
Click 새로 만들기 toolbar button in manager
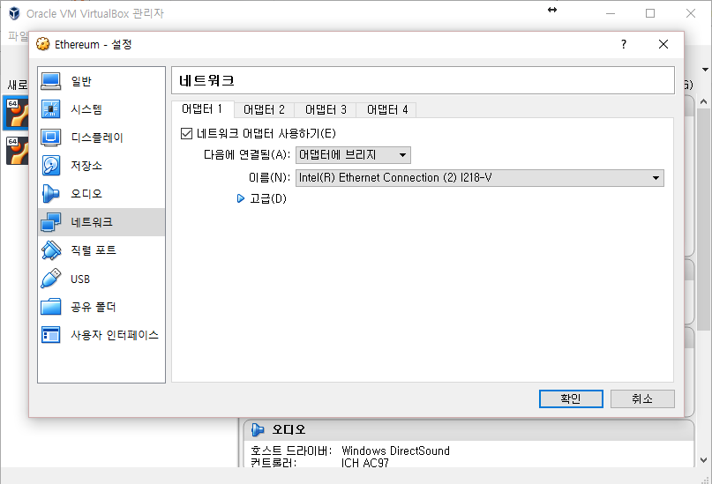pos(18,85)
